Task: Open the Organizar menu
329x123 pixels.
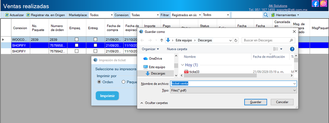Action: [150, 49]
